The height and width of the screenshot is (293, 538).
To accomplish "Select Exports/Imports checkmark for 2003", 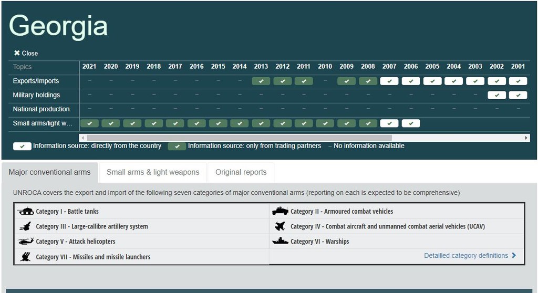I will click(475, 81).
